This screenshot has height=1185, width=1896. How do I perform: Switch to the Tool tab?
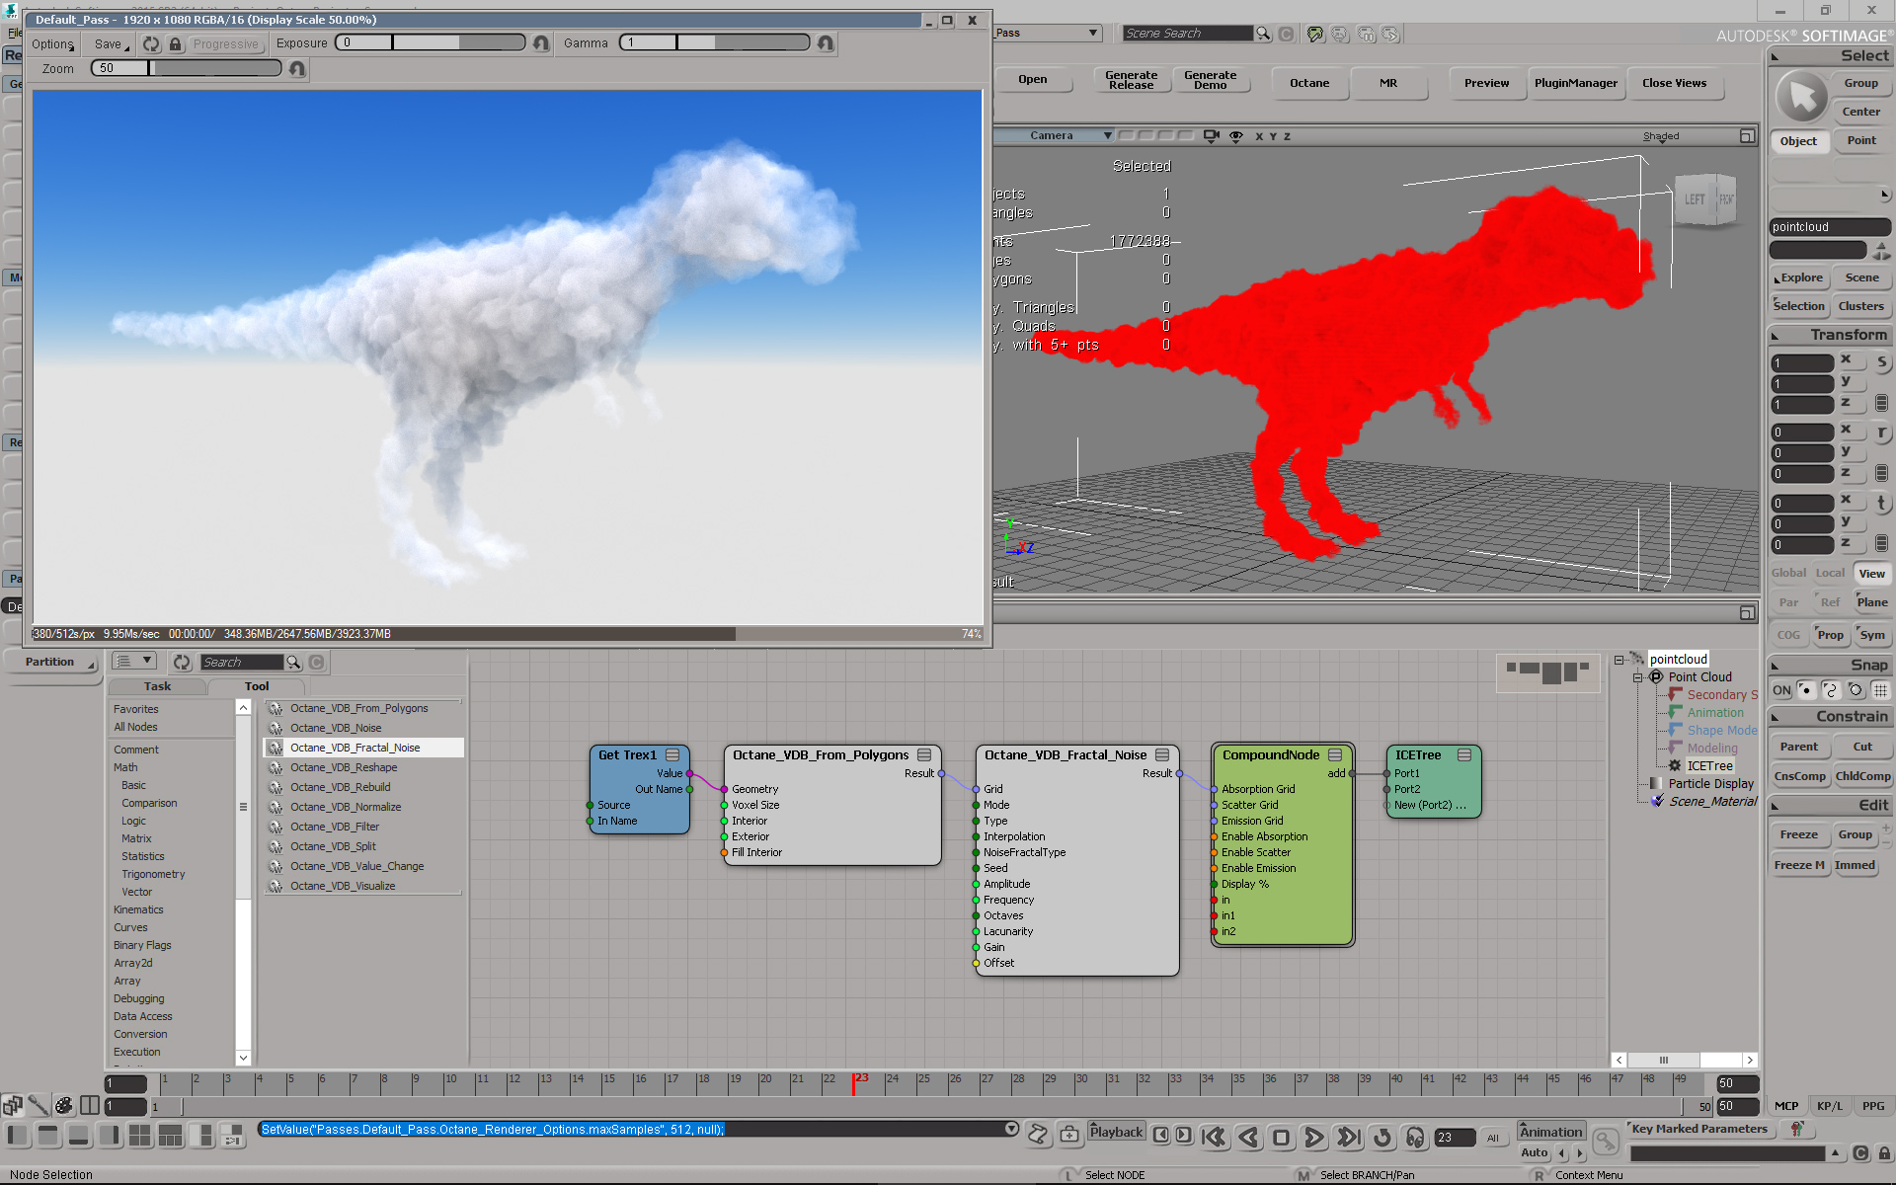256,686
